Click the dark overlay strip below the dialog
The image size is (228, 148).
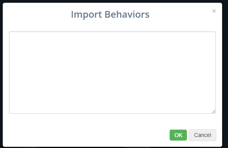pyautogui.click(x=114, y=148)
